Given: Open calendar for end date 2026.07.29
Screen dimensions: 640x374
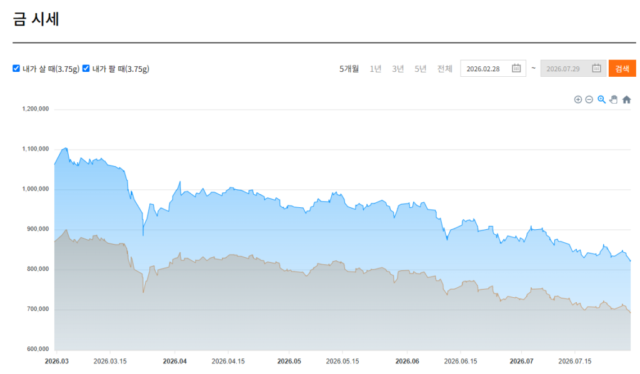Looking at the screenshot, I should [596, 68].
